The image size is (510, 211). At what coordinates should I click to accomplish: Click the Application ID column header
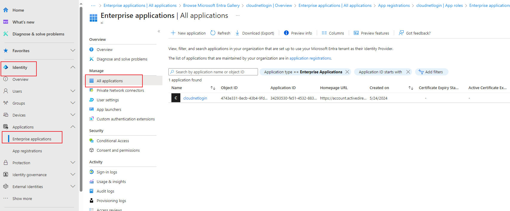click(283, 88)
